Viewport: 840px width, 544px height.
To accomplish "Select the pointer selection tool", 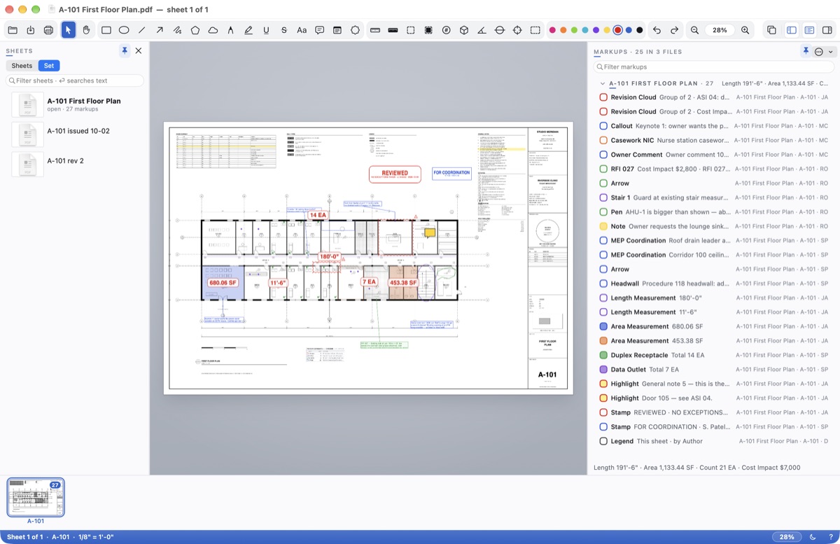I will (x=68, y=30).
